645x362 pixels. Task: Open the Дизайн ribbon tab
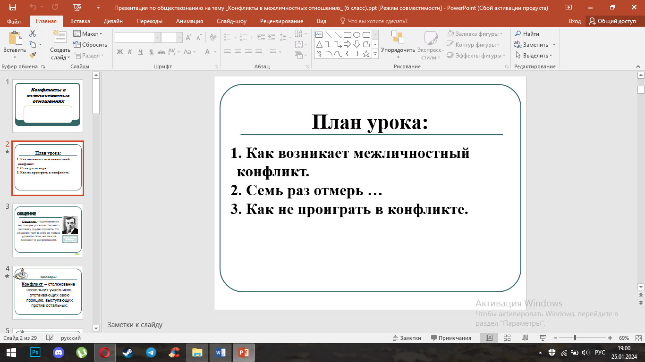click(113, 21)
